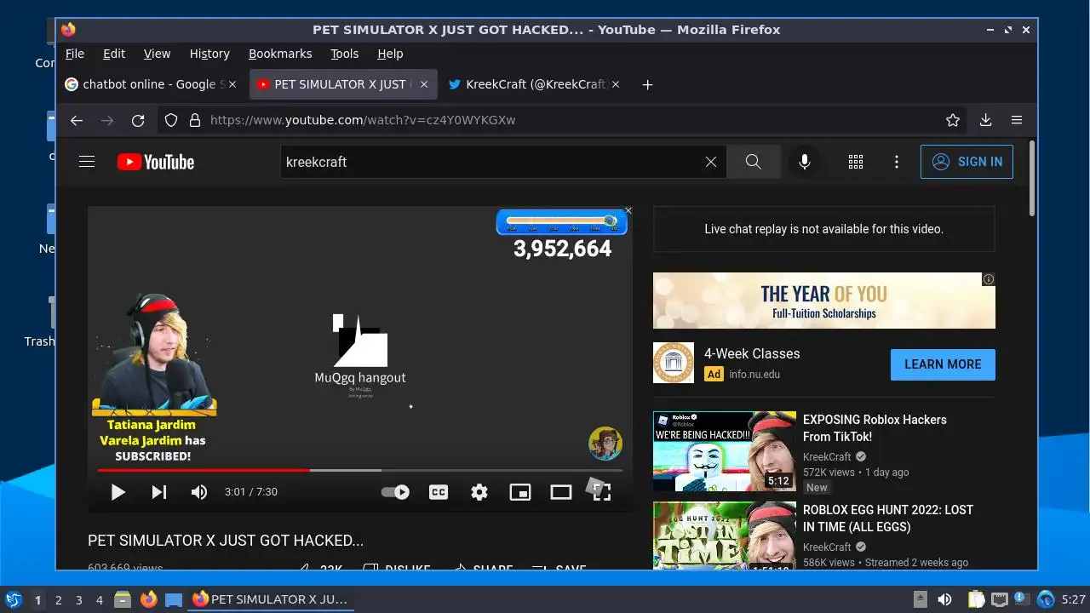The height and width of the screenshot is (613, 1090).
Task: Open ROBLOX EGG HUNT 2022 video title
Action: click(x=888, y=518)
